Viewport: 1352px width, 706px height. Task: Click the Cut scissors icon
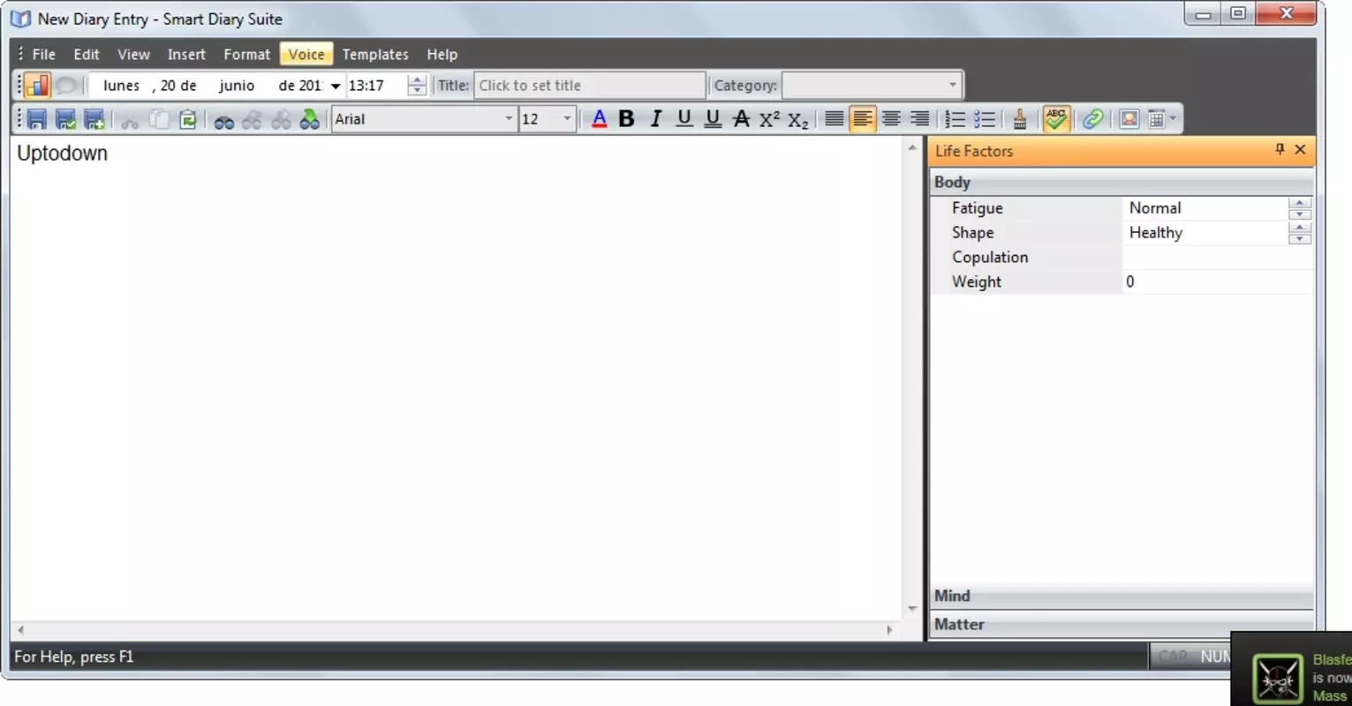(130, 120)
